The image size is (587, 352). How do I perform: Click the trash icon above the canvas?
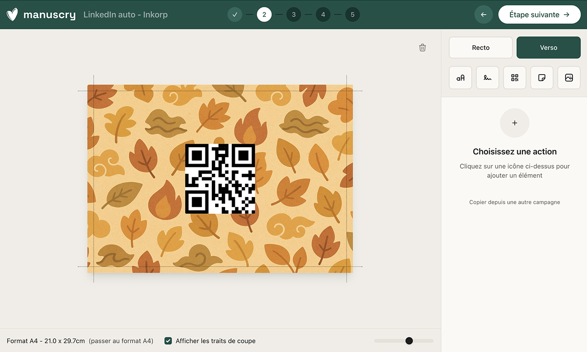pyautogui.click(x=422, y=48)
